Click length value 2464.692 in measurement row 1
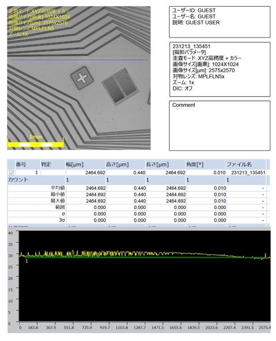The height and width of the screenshot is (341, 276). (175, 172)
